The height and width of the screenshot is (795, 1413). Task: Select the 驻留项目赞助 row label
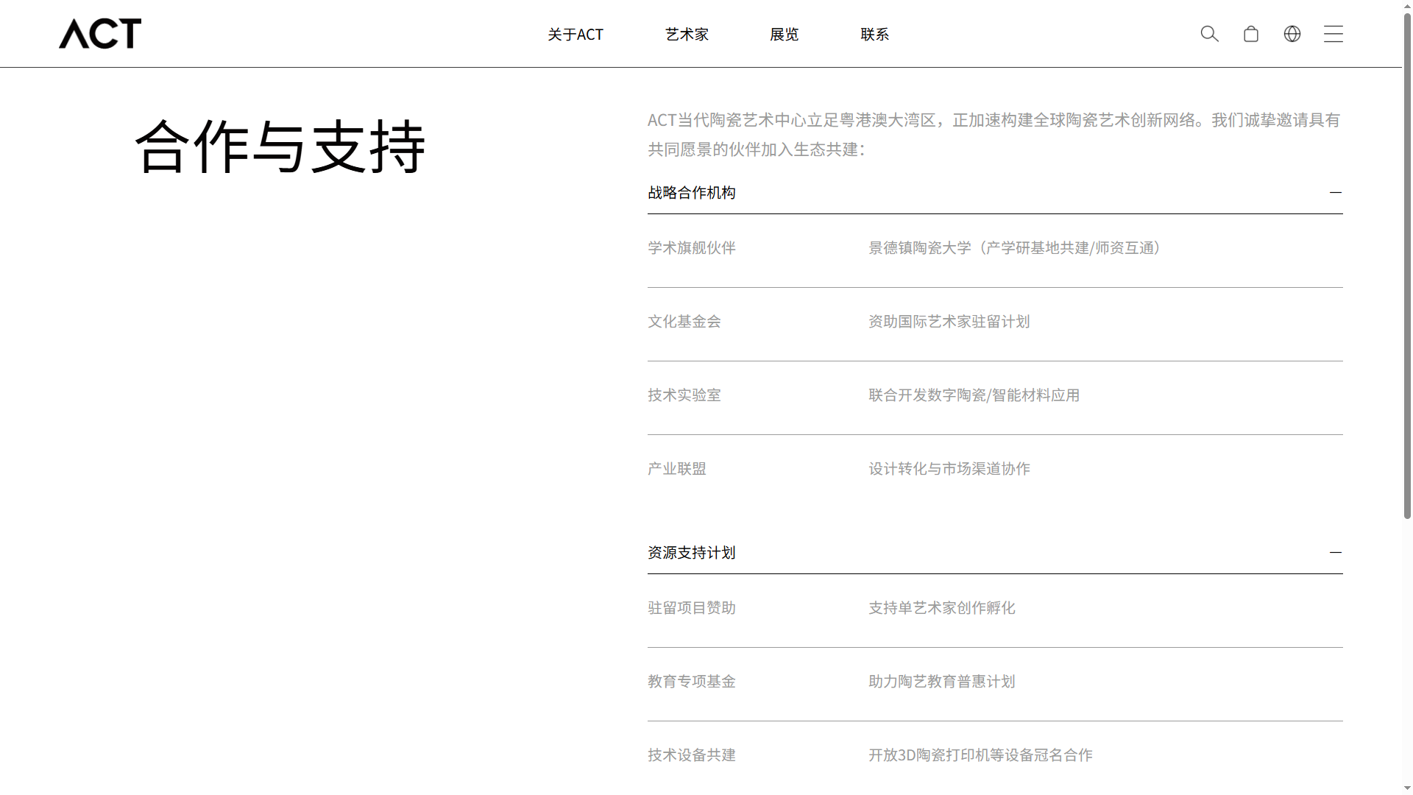click(692, 608)
